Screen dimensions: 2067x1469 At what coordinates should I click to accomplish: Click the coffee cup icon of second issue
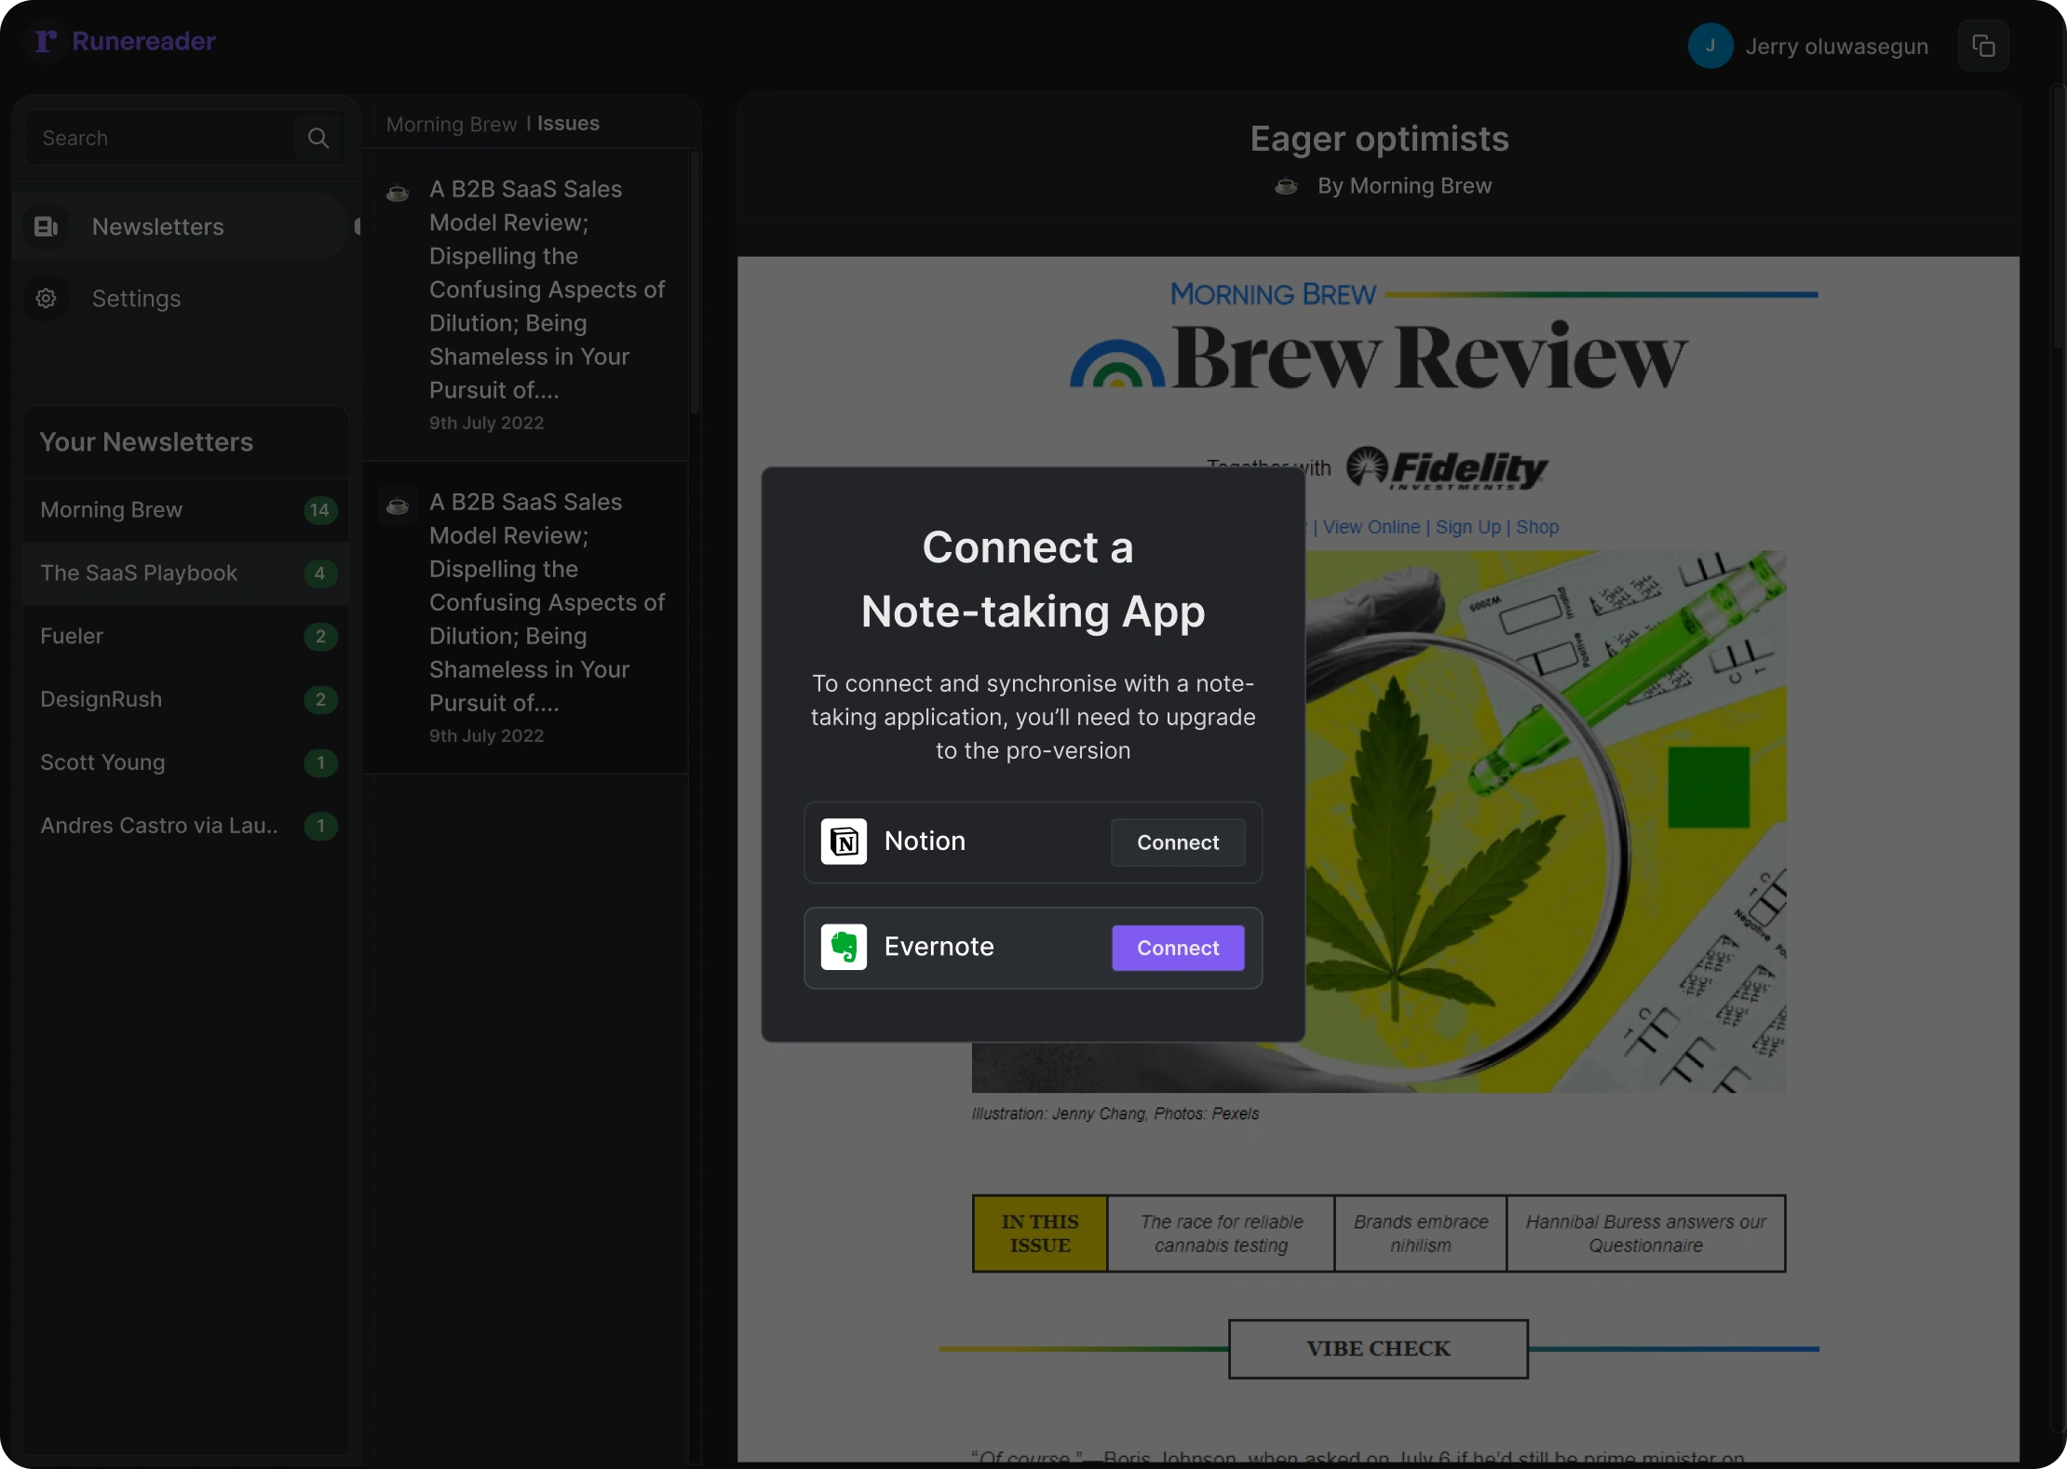click(398, 505)
